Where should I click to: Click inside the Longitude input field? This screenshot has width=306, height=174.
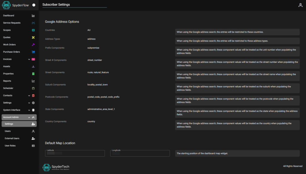coord(140,153)
